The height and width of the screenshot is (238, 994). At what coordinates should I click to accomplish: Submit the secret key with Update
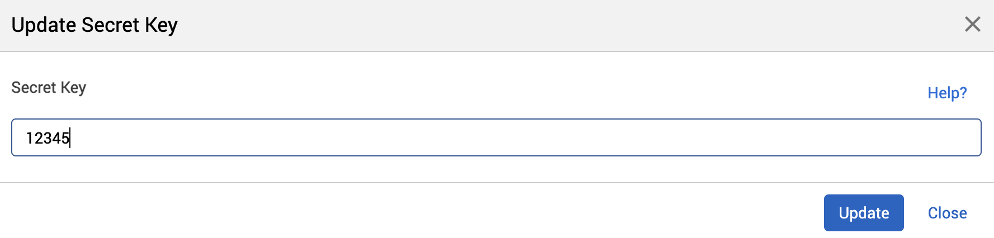pyautogui.click(x=863, y=213)
